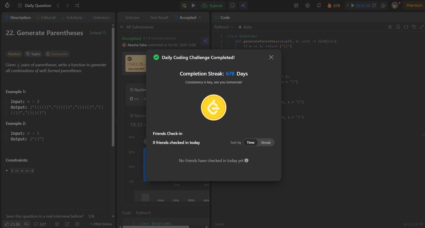
Task: Click the format code icon
Action: (x=390, y=27)
